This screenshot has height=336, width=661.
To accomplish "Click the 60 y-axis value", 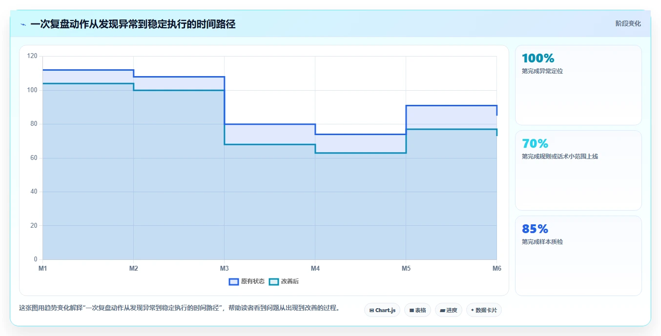I will (34, 158).
